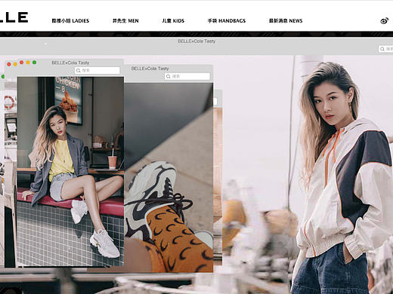Open the Weibo icon in header
Screen dimensions: 393x294
pyautogui.click(x=384, y=21)
